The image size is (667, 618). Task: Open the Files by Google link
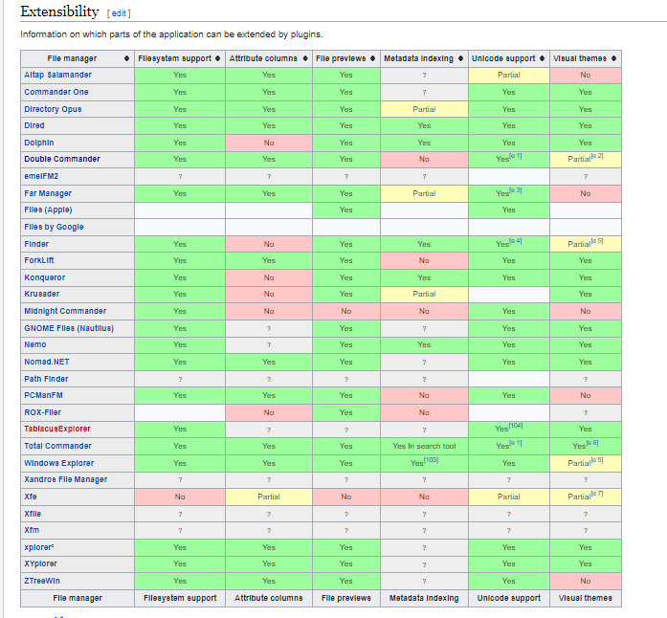coord(54,227)
